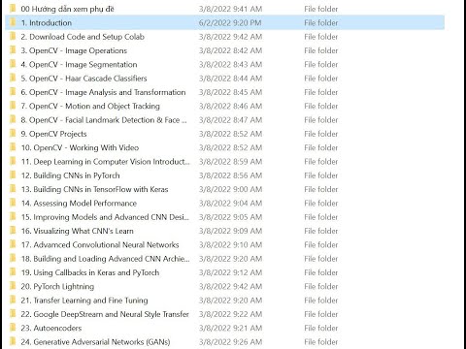466x349 pixels.
Task: Click the date '3/8/2022 9:26 AM'
Action: pos(230,342)
